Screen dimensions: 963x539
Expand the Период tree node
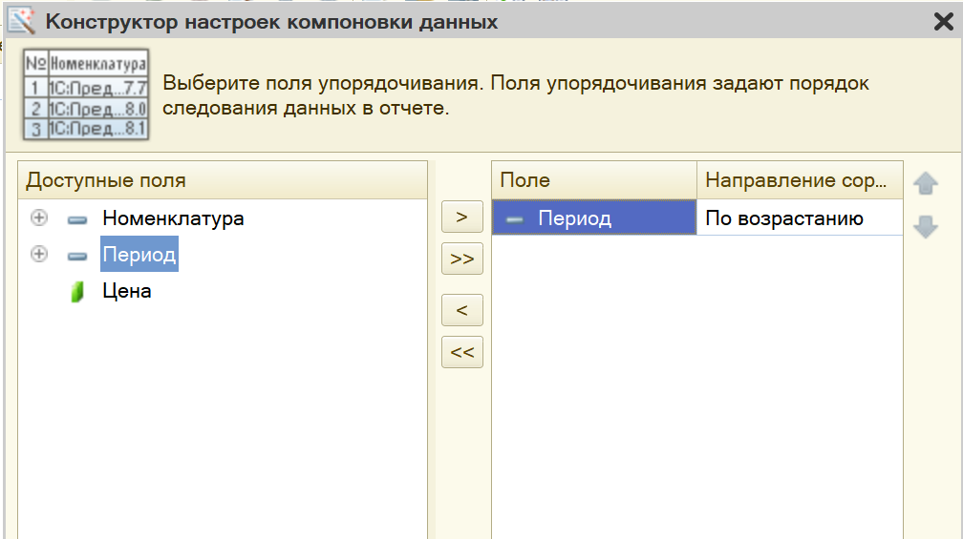coord(38,254)
